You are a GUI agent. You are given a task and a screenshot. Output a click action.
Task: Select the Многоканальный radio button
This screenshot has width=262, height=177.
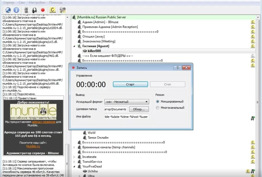pyautogui.click(x=158, y=108)
